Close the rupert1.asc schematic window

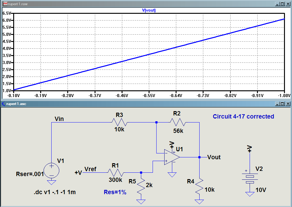(x=288, y=103)
